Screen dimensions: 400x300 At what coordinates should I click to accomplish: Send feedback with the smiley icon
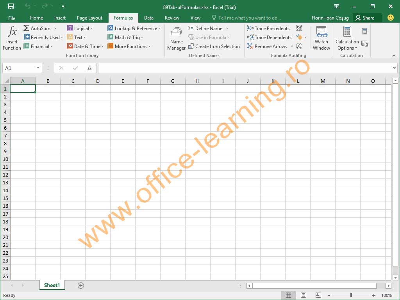click(390, 18)
